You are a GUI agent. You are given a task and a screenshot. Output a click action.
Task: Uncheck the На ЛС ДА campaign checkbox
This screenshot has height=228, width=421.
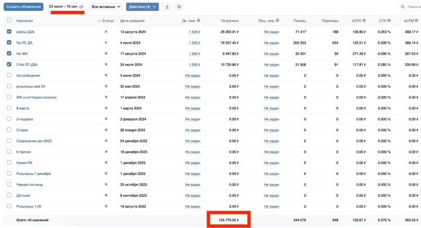(9, 42)
